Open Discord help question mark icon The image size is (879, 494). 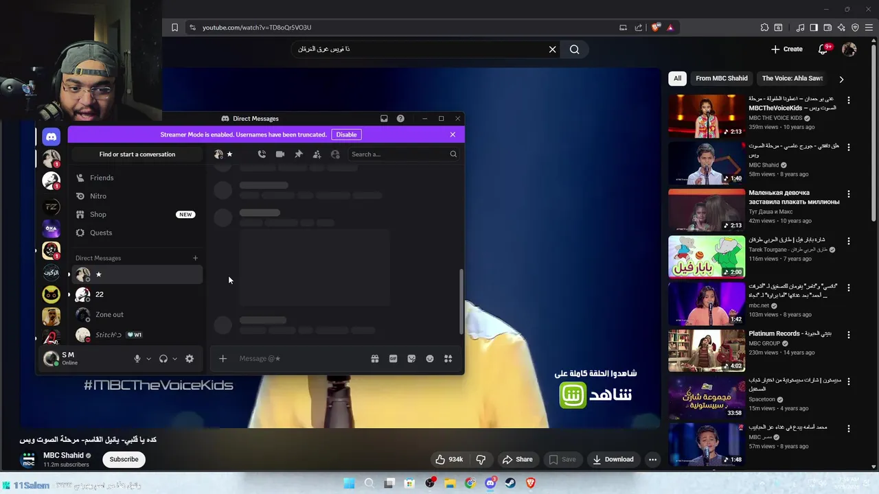pyautogui.click(x=400, y=119)
